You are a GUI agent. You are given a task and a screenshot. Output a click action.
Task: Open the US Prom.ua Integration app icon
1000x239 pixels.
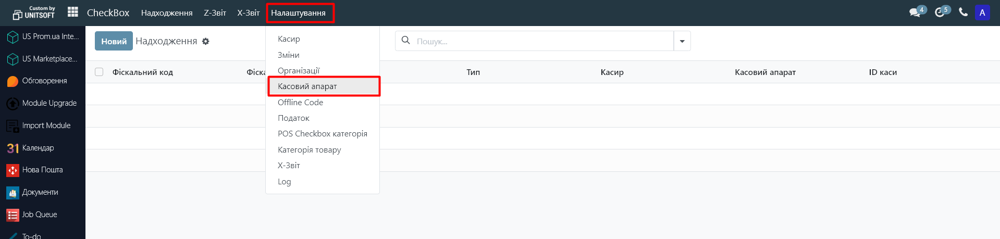(x=13, y=37)
